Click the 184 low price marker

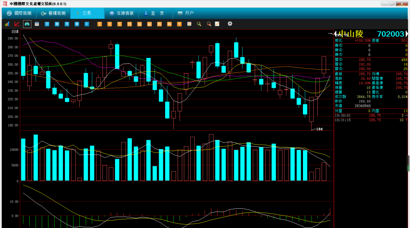pos(320,129)
